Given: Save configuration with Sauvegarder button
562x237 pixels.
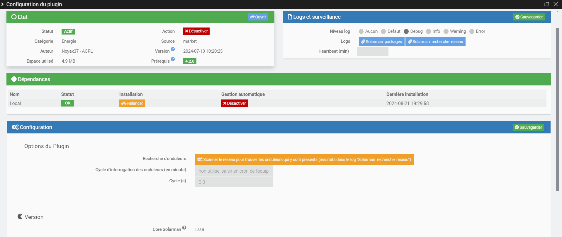Looking at the screenshot, I should click(x=528, y=127).
